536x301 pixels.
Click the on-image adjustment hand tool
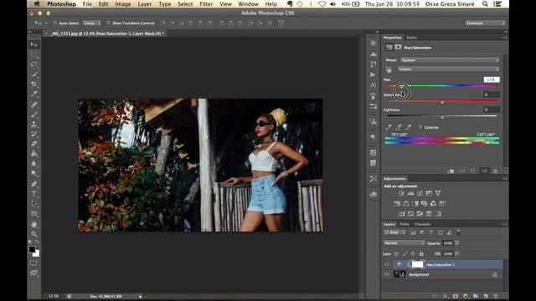[x=389, y=69]
